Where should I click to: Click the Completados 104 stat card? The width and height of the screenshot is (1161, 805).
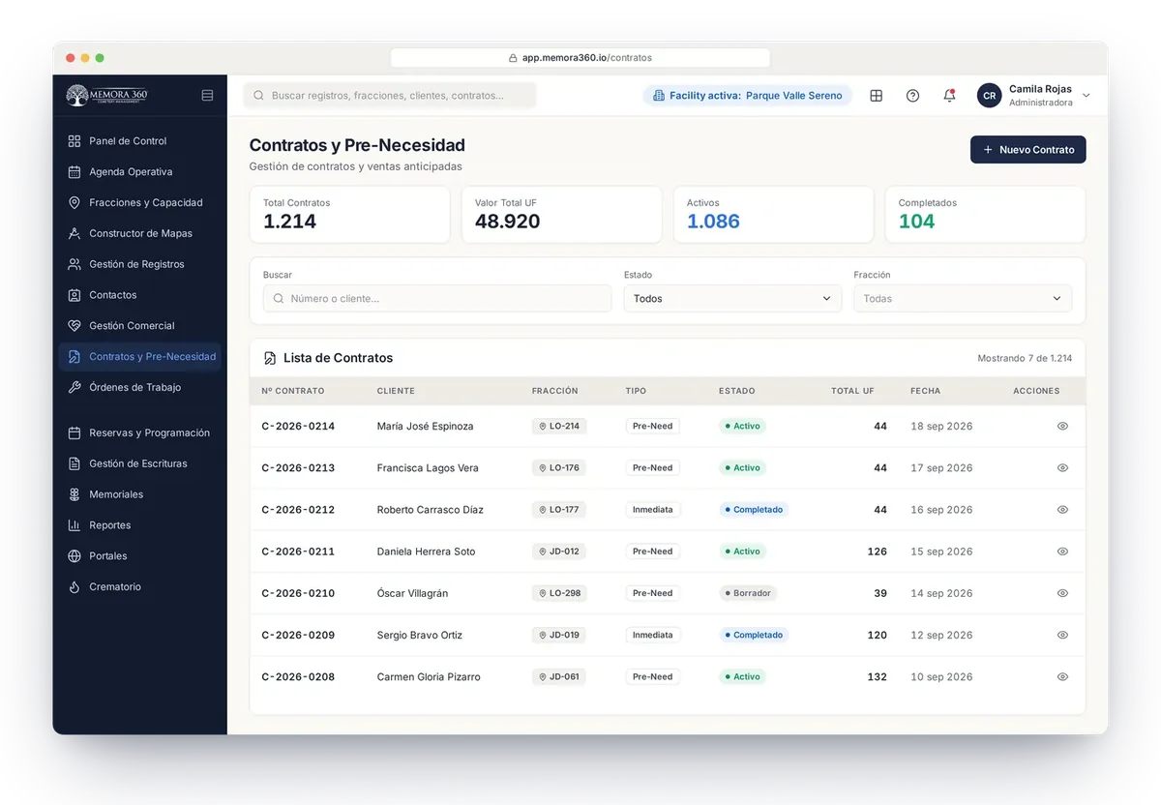pyautogui.click(x=985, y=215)
